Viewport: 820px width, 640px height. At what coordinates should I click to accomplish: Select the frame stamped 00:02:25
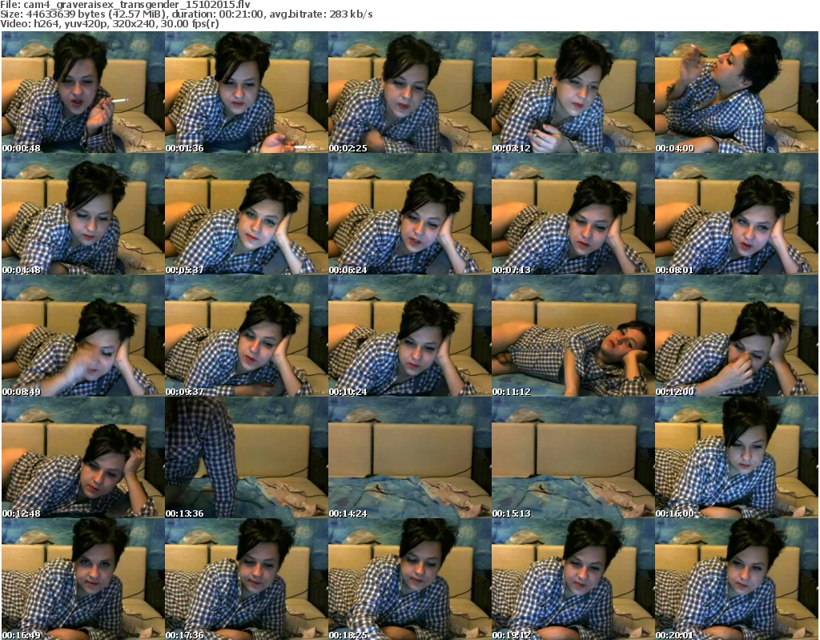(409, 92)
